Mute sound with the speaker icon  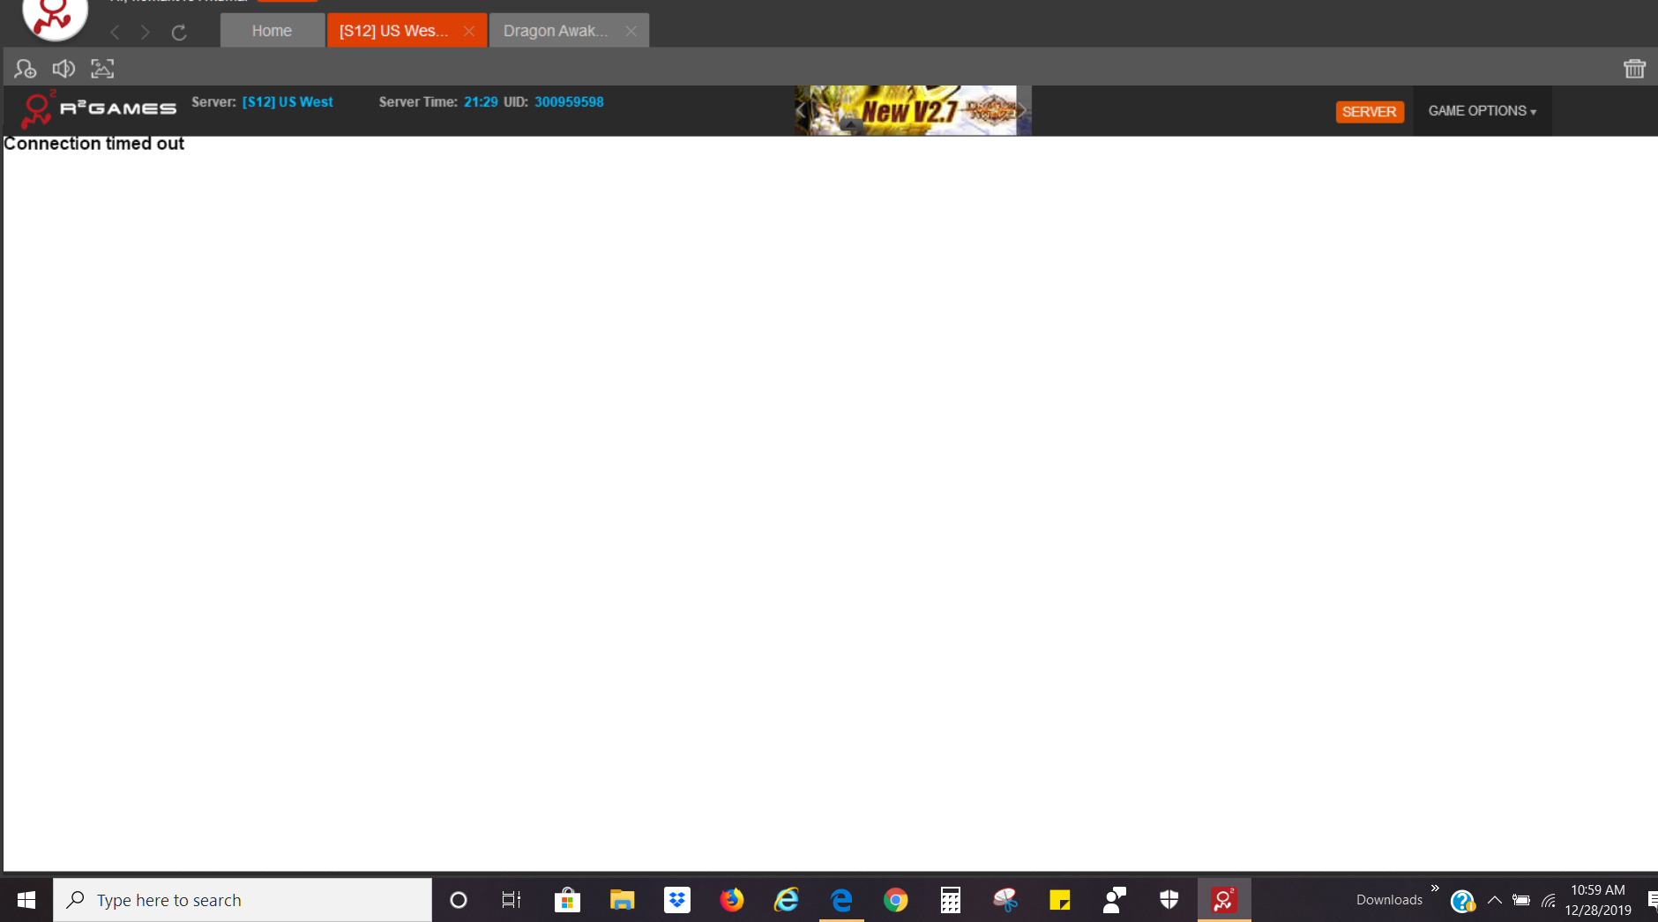click(x=63, y=69)
